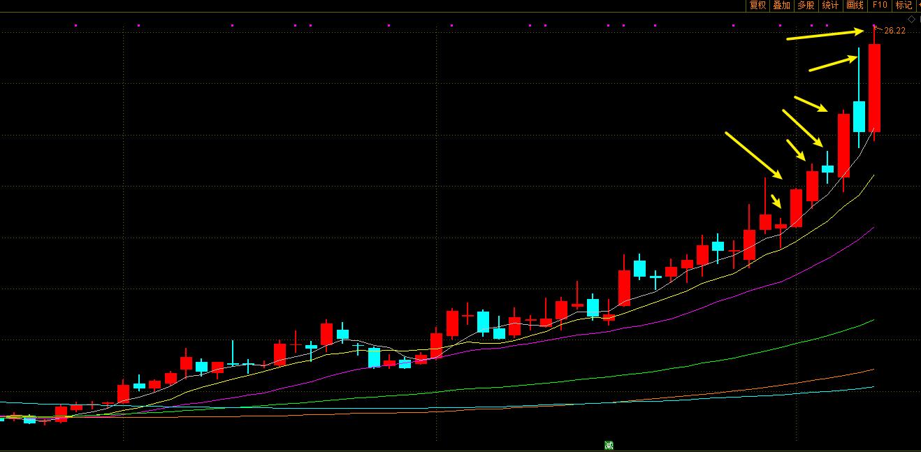This screenshot has height=452, width=921.
Task: Open the 复权 adjustment menu
Action: 758,6
